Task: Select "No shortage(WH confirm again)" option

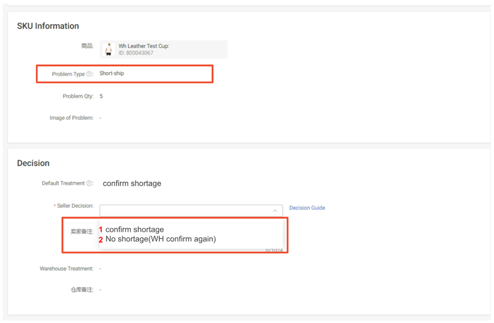Action: coord(160,239)
